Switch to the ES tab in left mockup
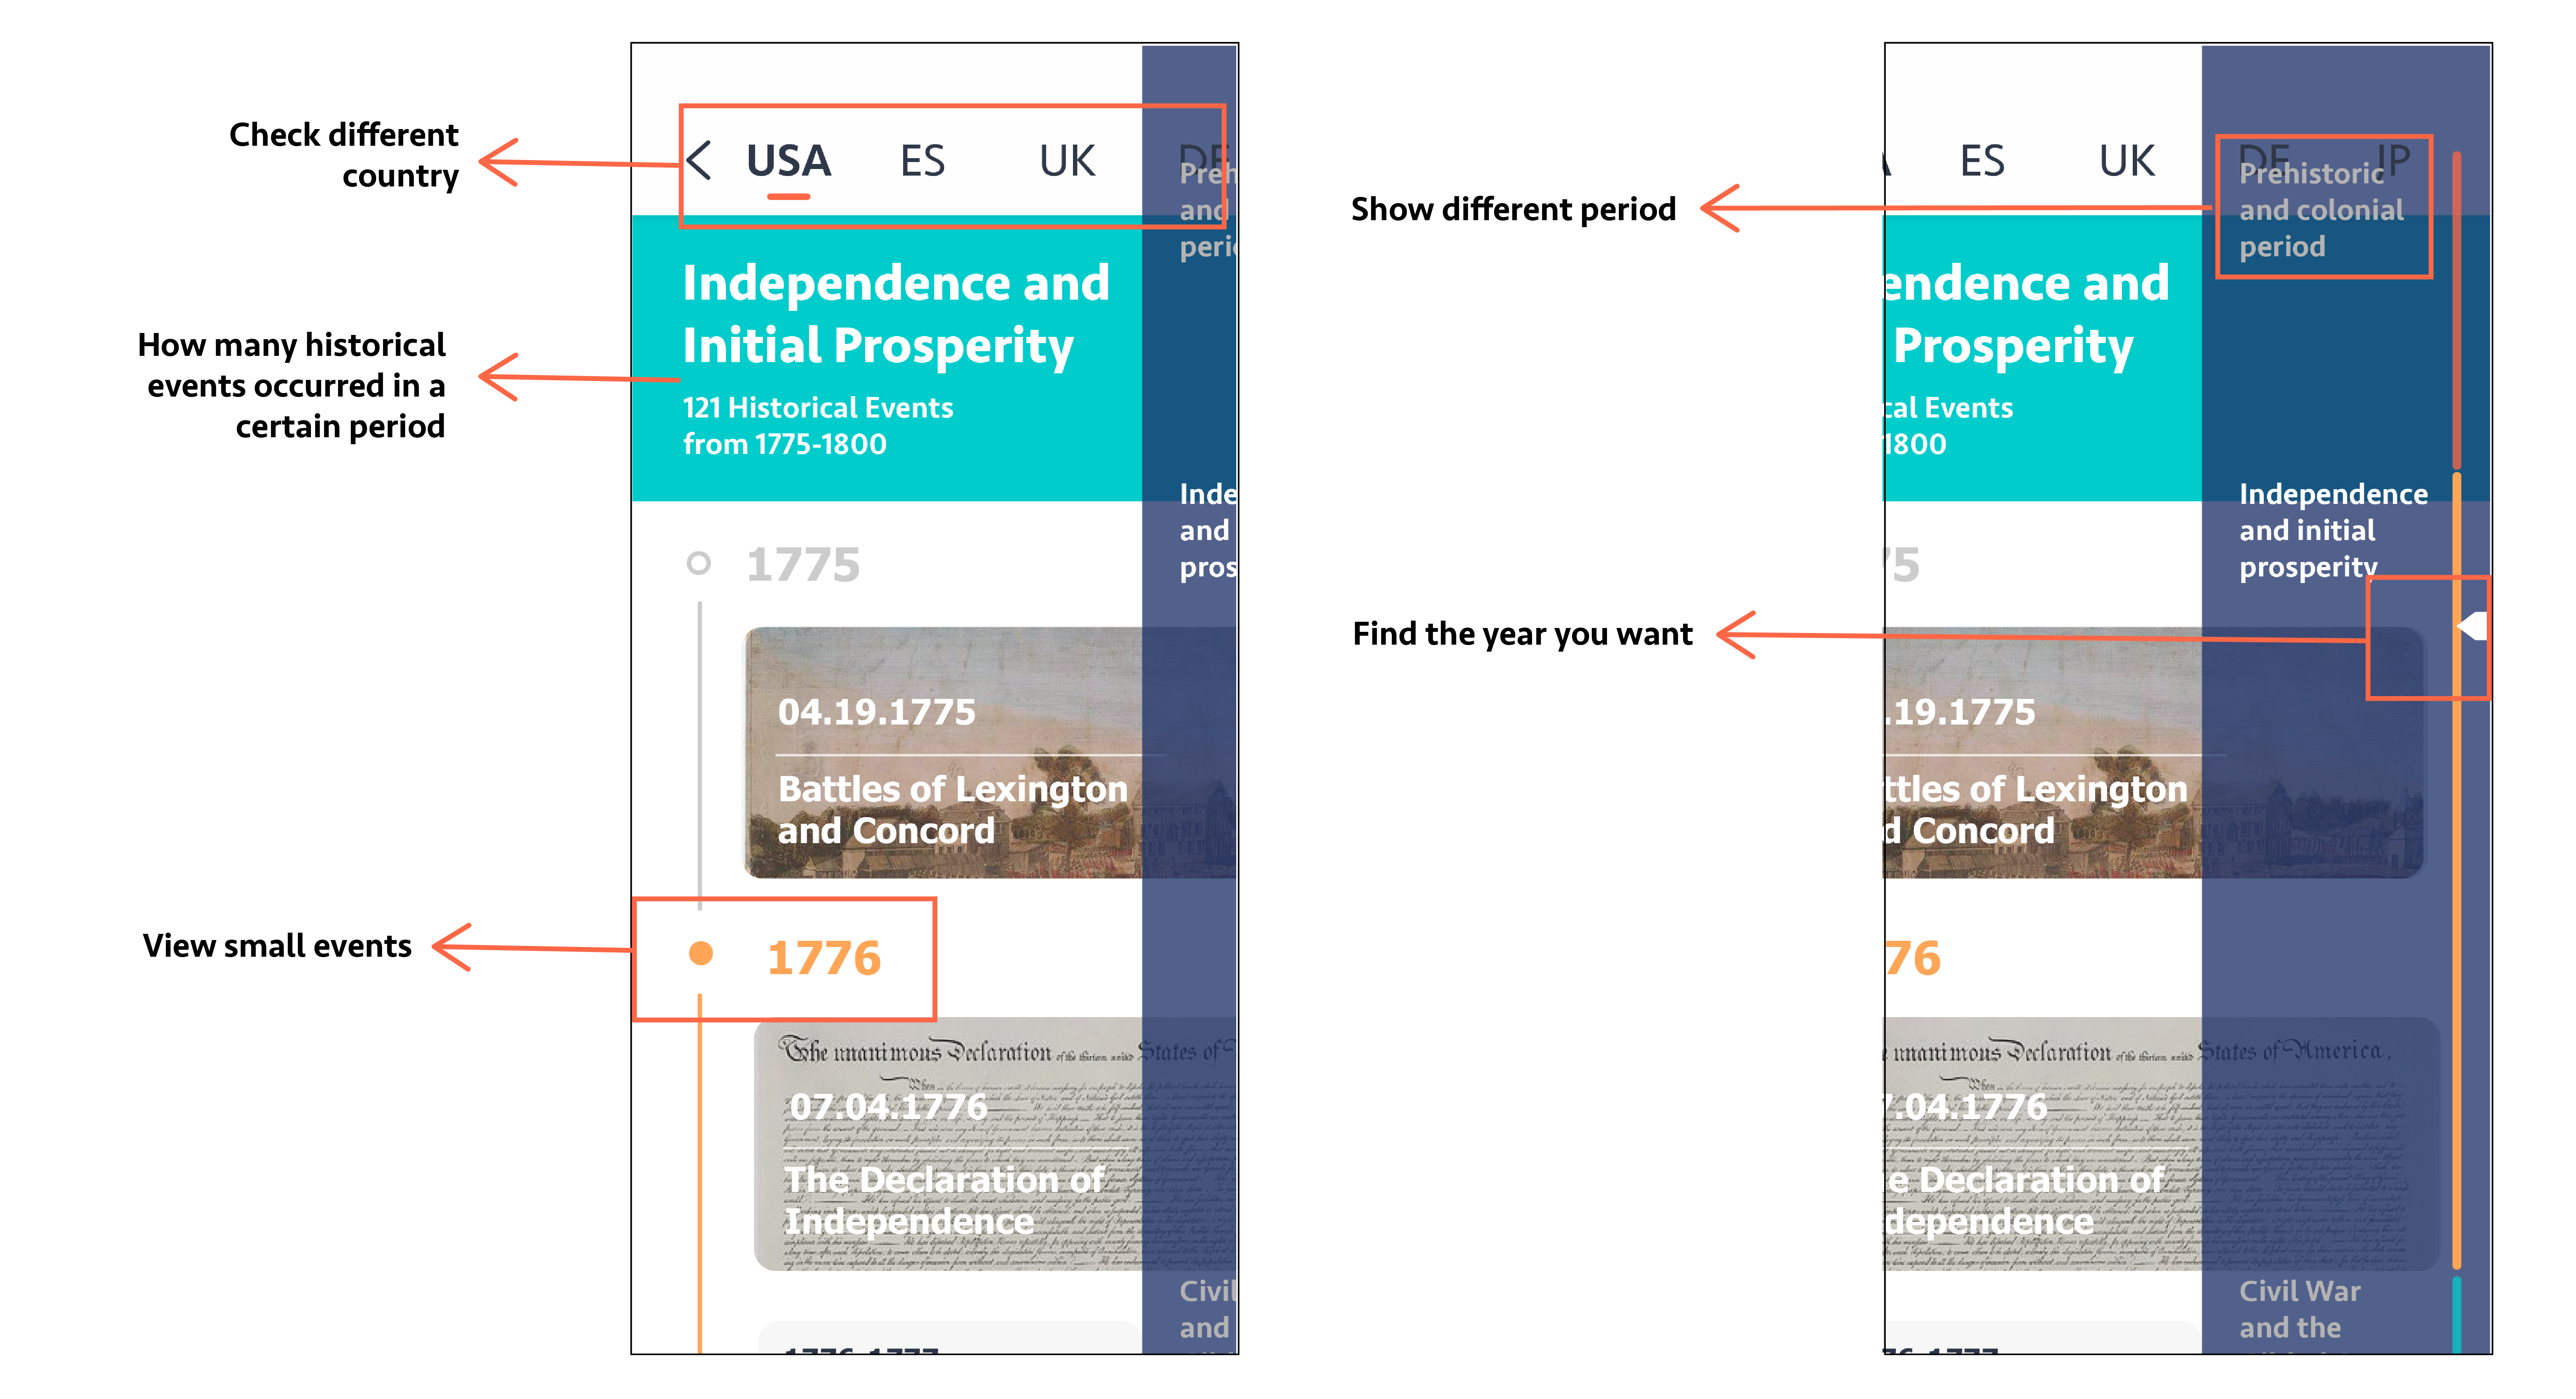This screenshot has width=2576, height=1399. [922, 161]
